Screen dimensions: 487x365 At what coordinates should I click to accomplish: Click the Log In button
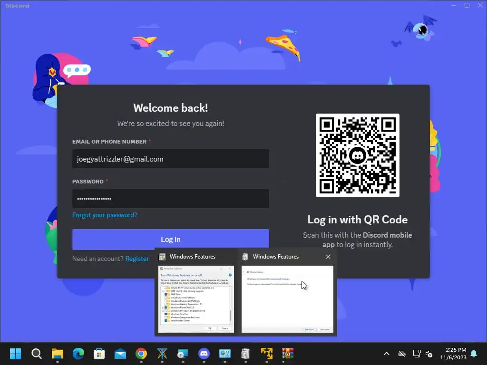coord(171,240)
